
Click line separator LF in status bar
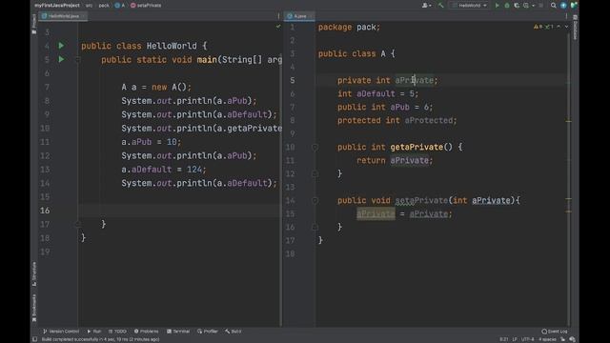click(515, 339)
